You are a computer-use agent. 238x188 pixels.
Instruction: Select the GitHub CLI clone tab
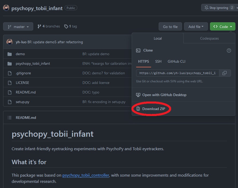pyautogui.click(x=176, y=61)
